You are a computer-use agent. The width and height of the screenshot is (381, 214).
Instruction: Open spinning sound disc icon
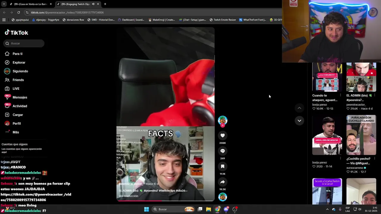pyautogui.click(x=222, y=197)
